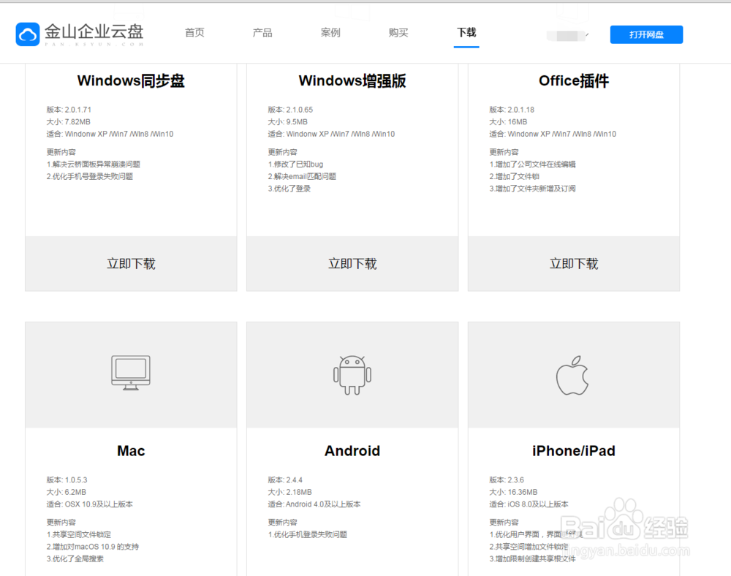This screenshot has height=576, width=731.
Task: Click 3.增加了文件夹新增及订阅 line
Action: [532, 189]
